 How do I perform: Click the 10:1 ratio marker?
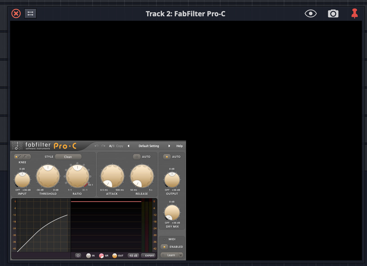(x=91, y=185)
